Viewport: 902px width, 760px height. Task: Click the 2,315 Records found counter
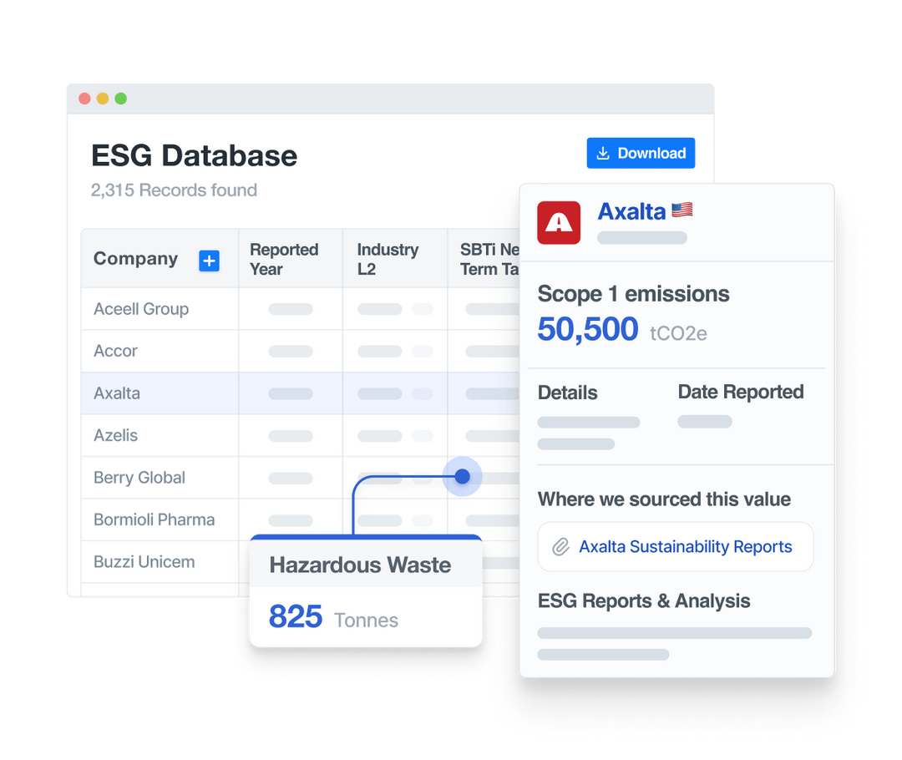click(174, 190)
